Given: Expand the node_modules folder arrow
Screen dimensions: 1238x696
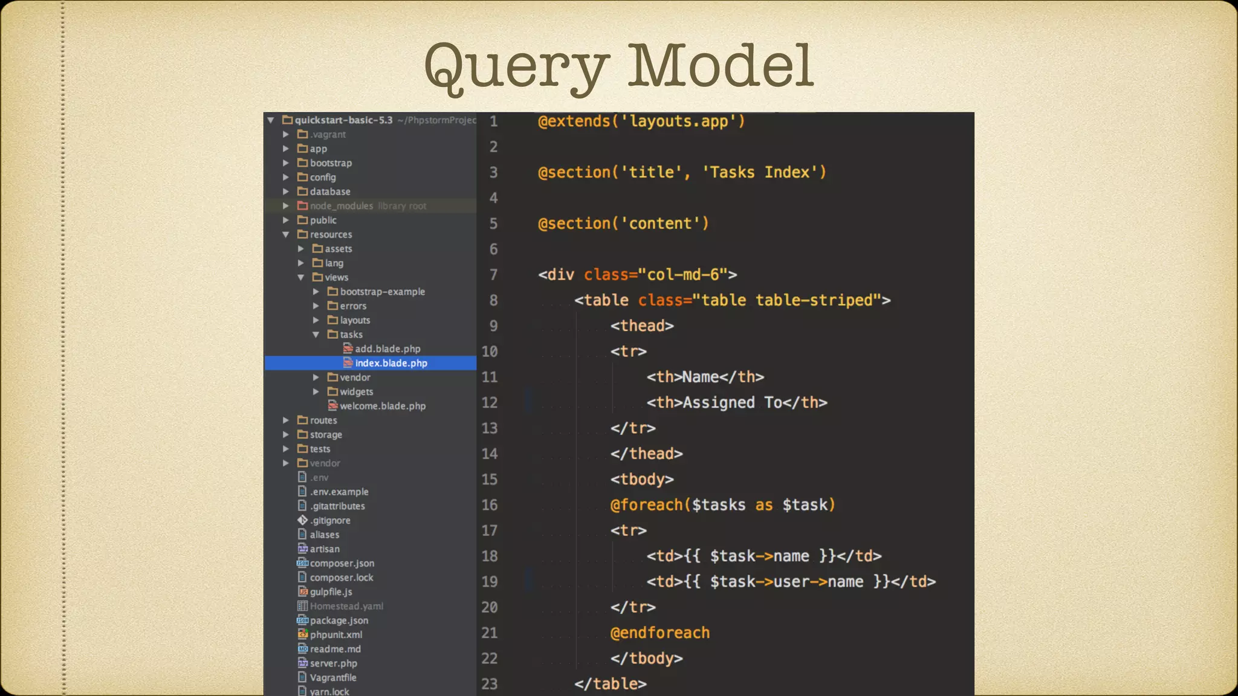Looking at the screenshot, I should [286, 206].
